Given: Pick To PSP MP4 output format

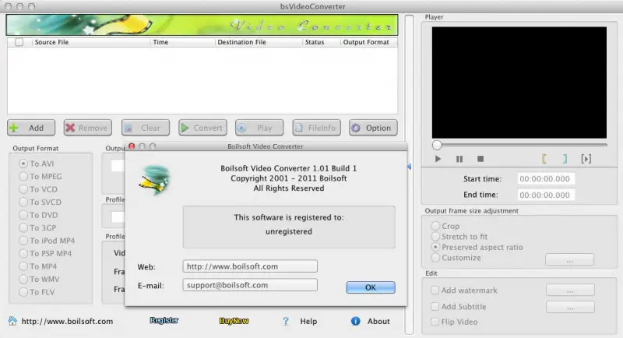Looking at the screenshot, I should click(23, 253).
